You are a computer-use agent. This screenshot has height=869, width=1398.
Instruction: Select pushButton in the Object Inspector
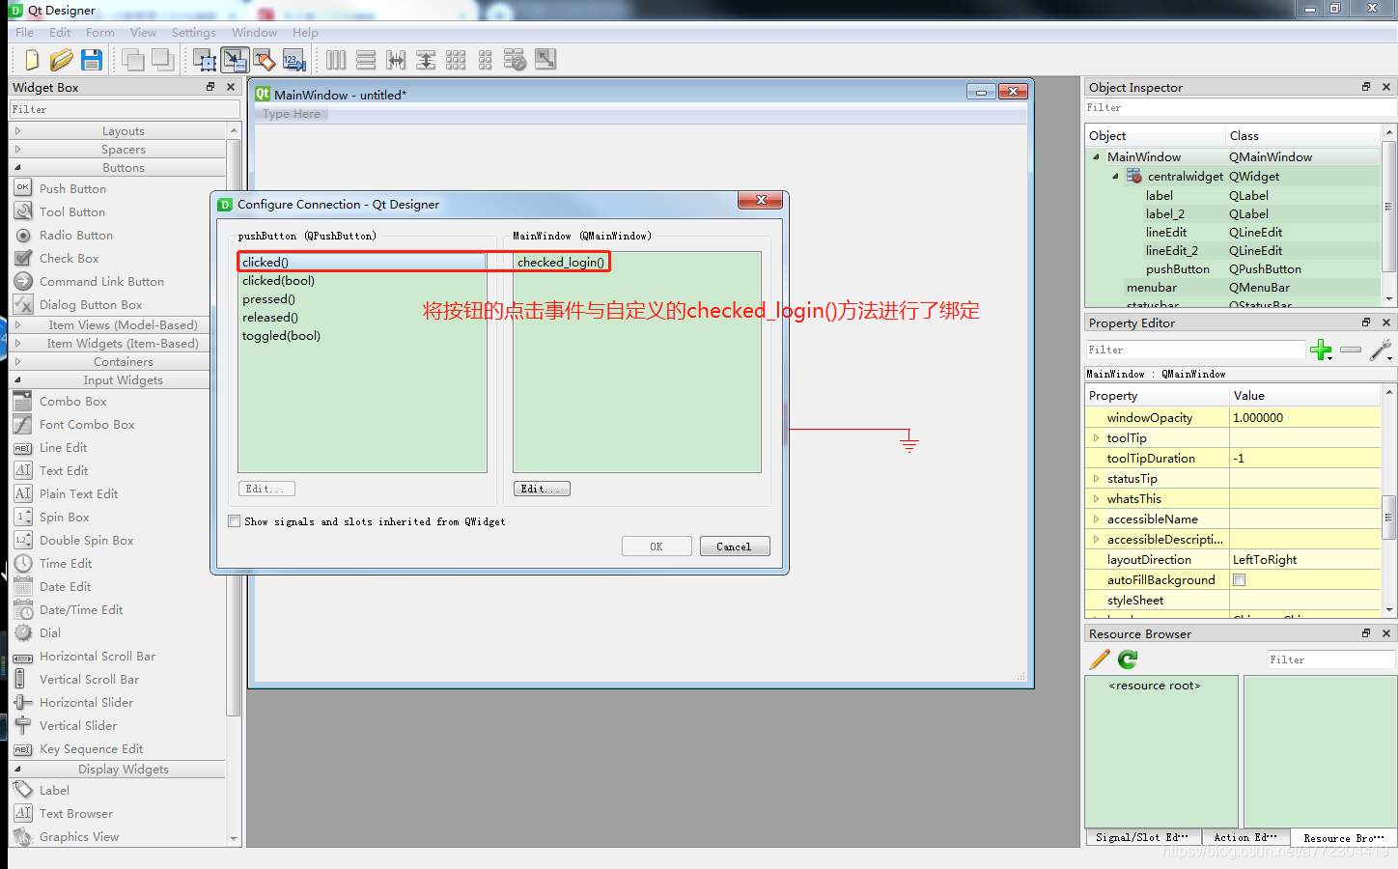(1177, 268)
